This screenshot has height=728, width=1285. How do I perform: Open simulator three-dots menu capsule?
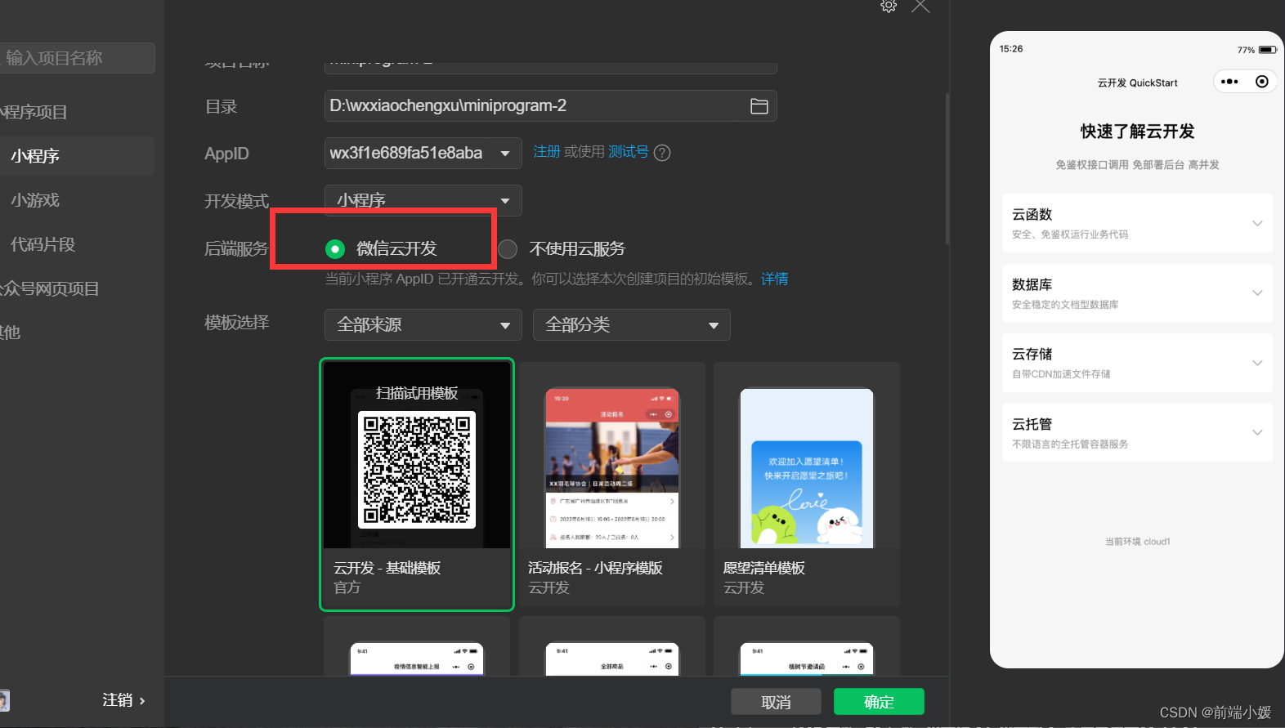pyautogui.click(x=1229, y=82)
